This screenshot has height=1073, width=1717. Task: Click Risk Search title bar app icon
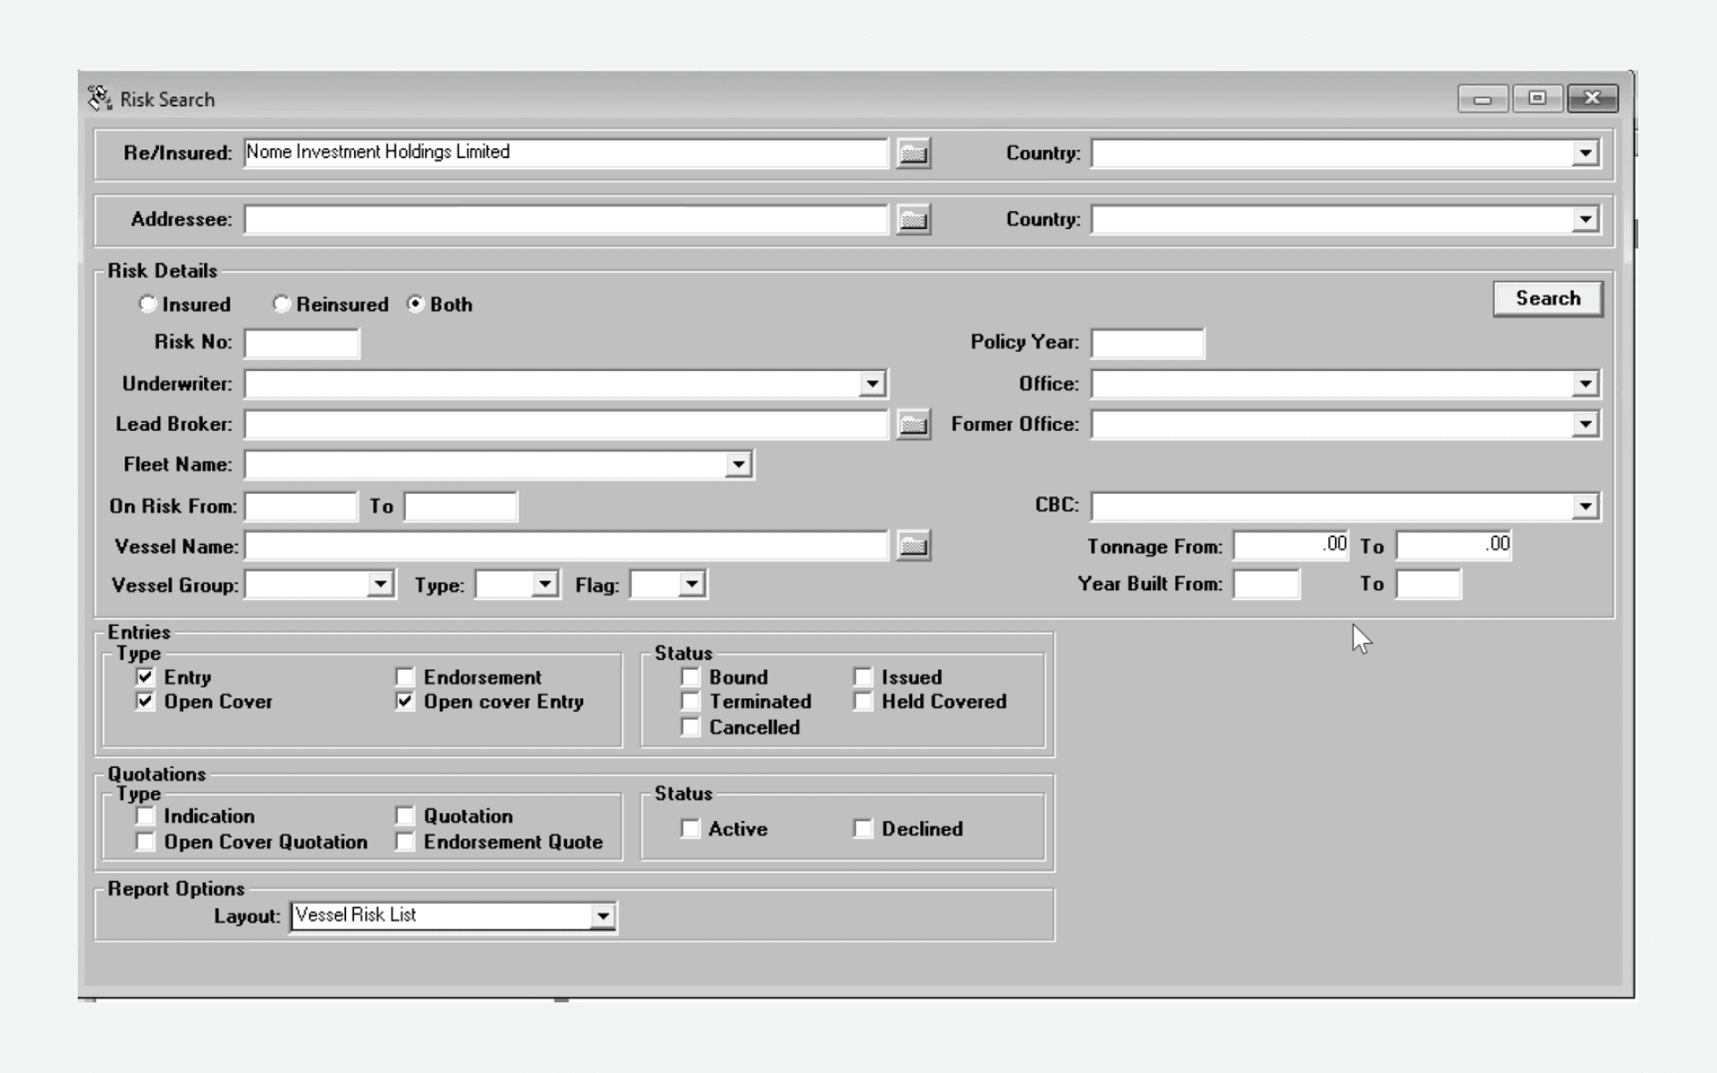click(x=99, y=98)
